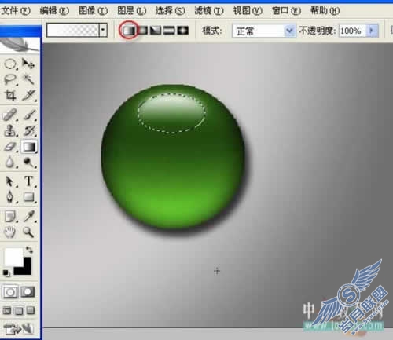
Task: Open the 窗口(W) menu
Action: (x=286, y=11)
